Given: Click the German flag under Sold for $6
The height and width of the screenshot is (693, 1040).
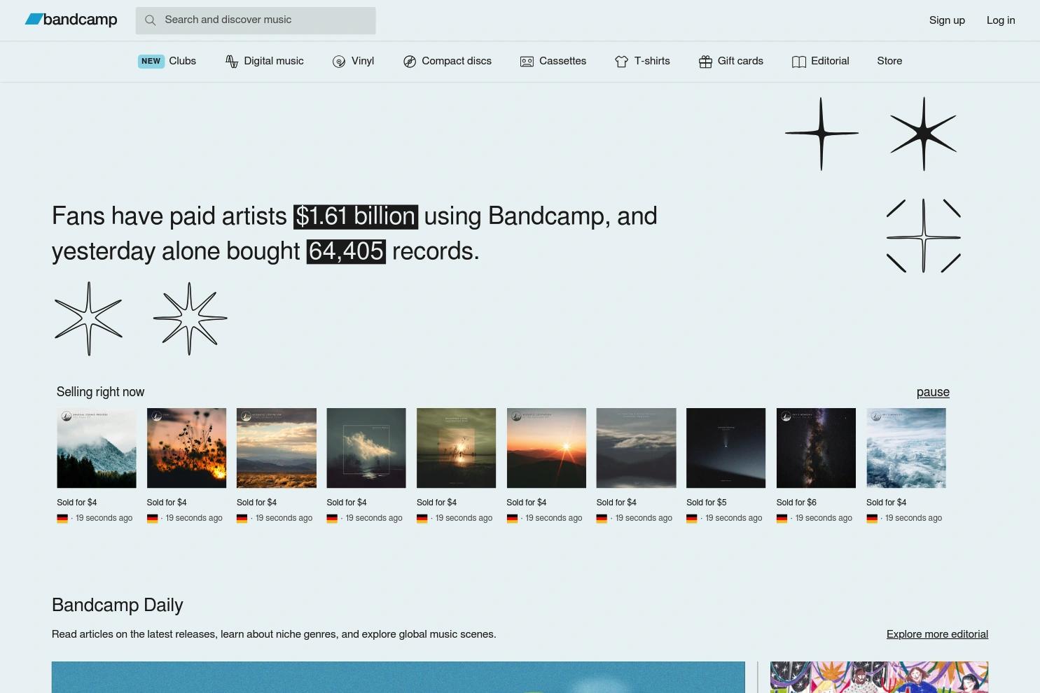Looking at the screenshot, I should click(x=782, y=519).
